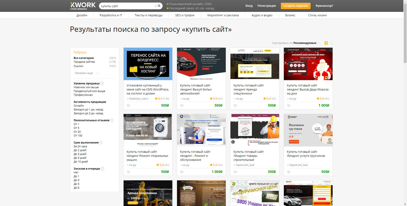Open title Купить готовый сайт лендинг Аренда спецтехники

coord(249,89)
